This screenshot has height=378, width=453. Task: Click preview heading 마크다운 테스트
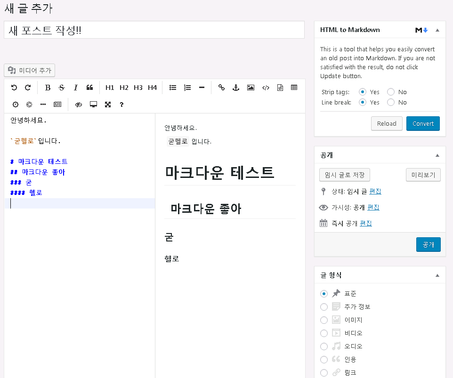click(219, 173)
